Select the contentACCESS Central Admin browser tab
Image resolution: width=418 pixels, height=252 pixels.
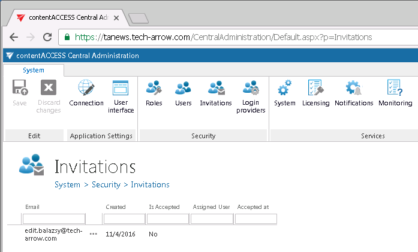coord(68,17)
